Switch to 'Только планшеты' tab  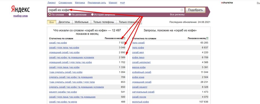[x=129, y=22]
